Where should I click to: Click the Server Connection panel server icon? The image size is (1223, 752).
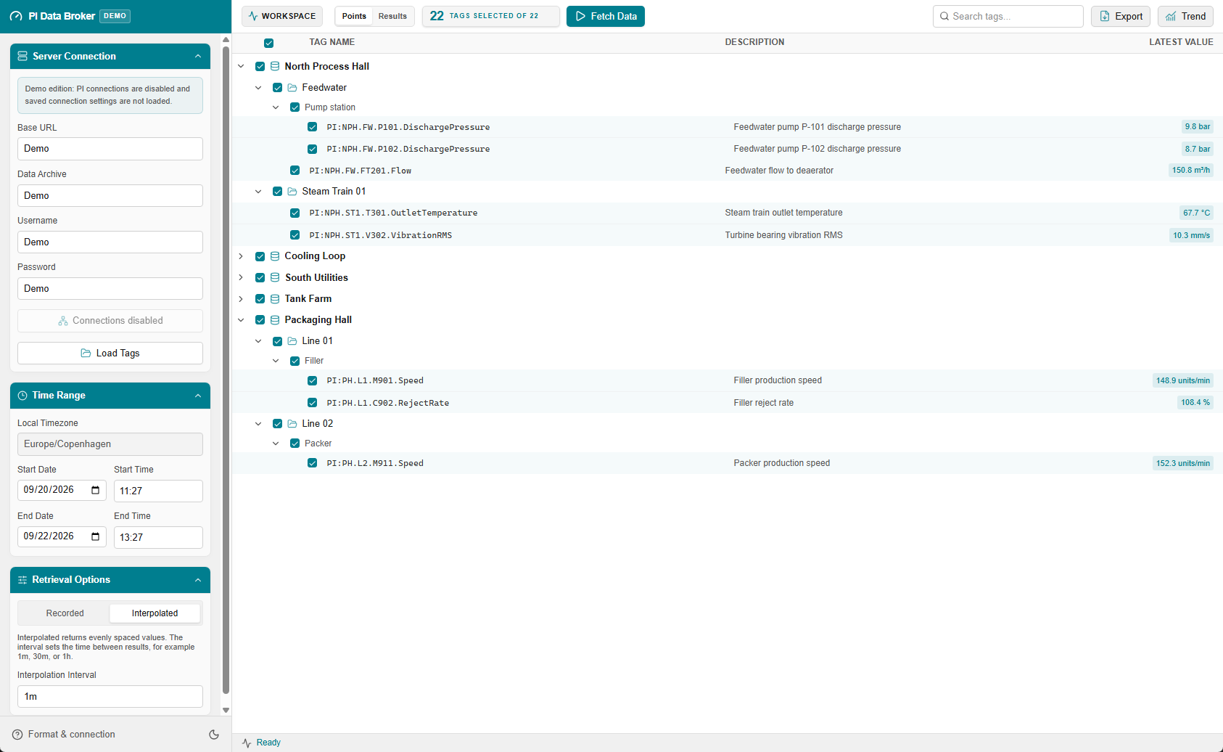pos(22,56)
